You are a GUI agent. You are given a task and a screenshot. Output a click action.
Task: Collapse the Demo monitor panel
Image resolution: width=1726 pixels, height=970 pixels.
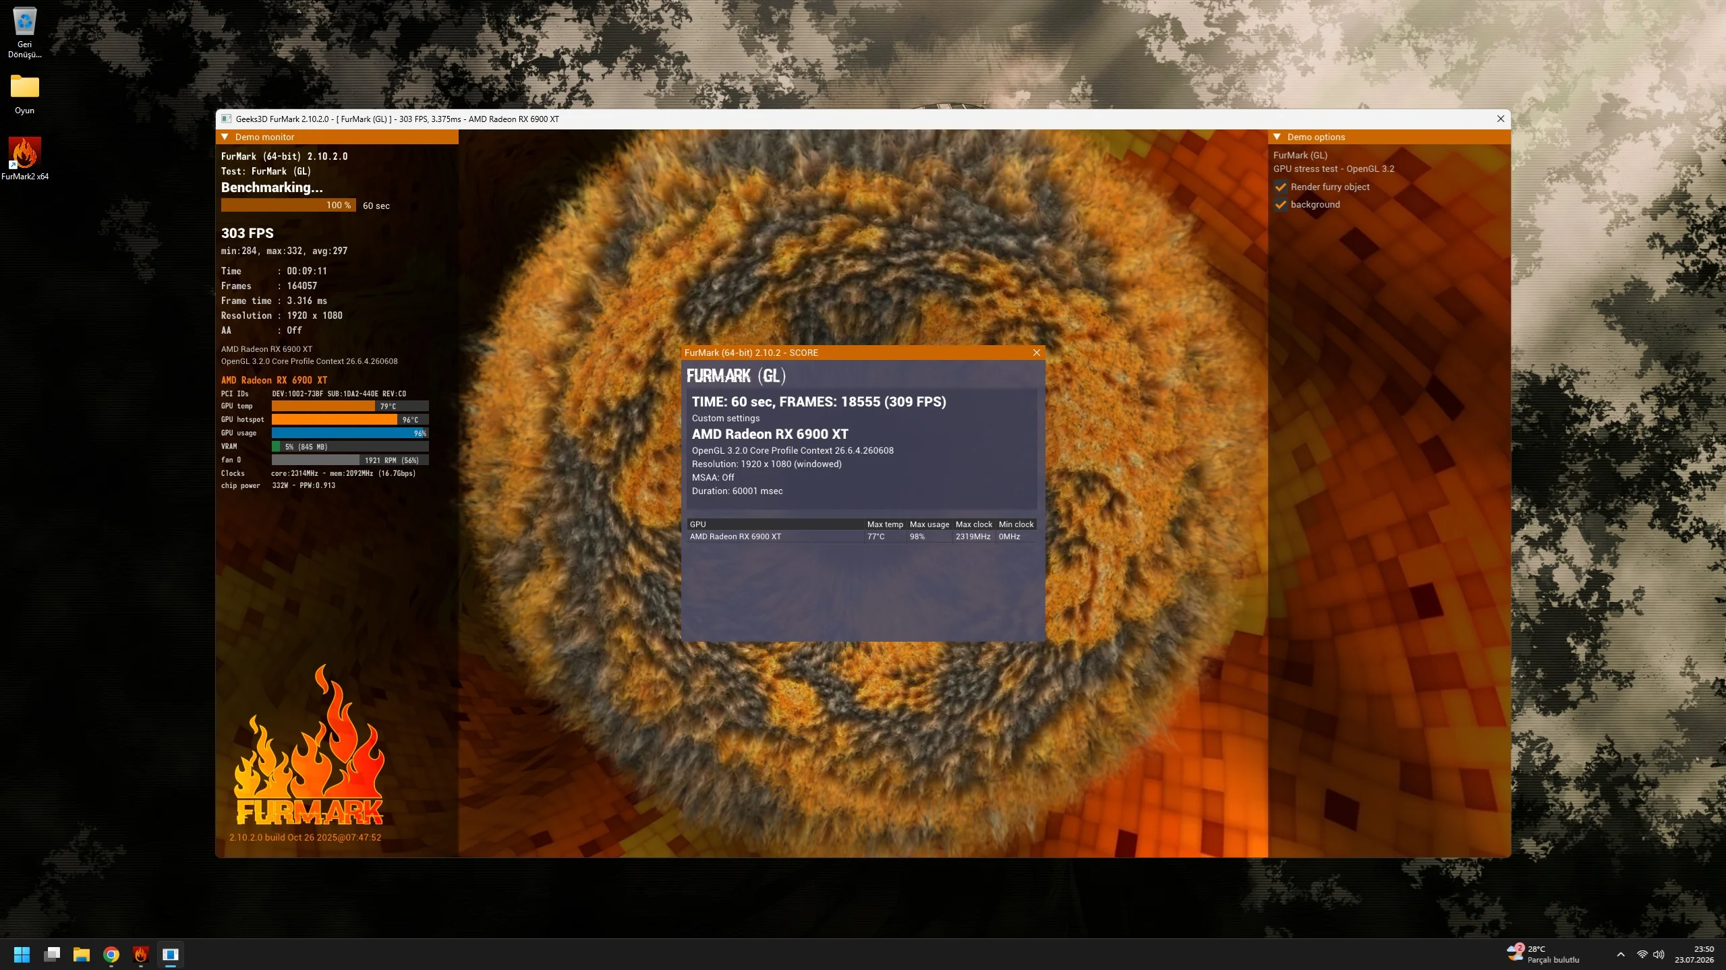coord(225,137)
